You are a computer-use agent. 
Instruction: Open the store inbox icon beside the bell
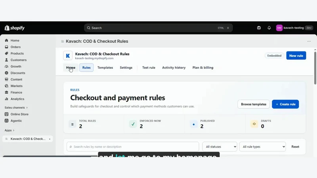[x=259, y=28]
